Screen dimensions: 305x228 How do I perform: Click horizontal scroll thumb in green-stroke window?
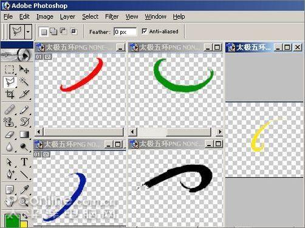click(x=188, y=132)
